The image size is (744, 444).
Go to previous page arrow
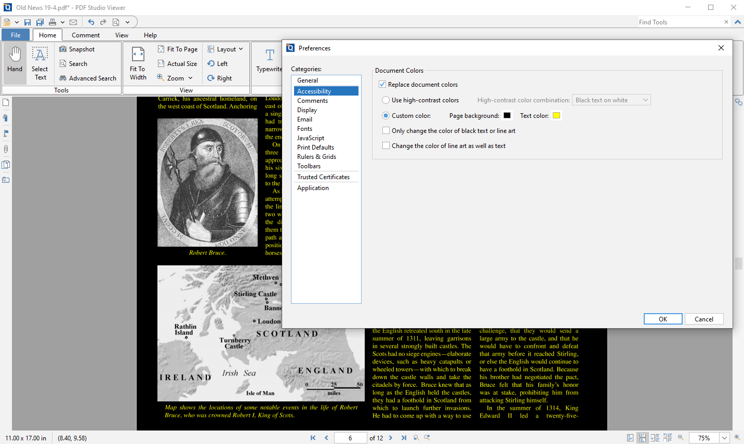pos(326,438)
